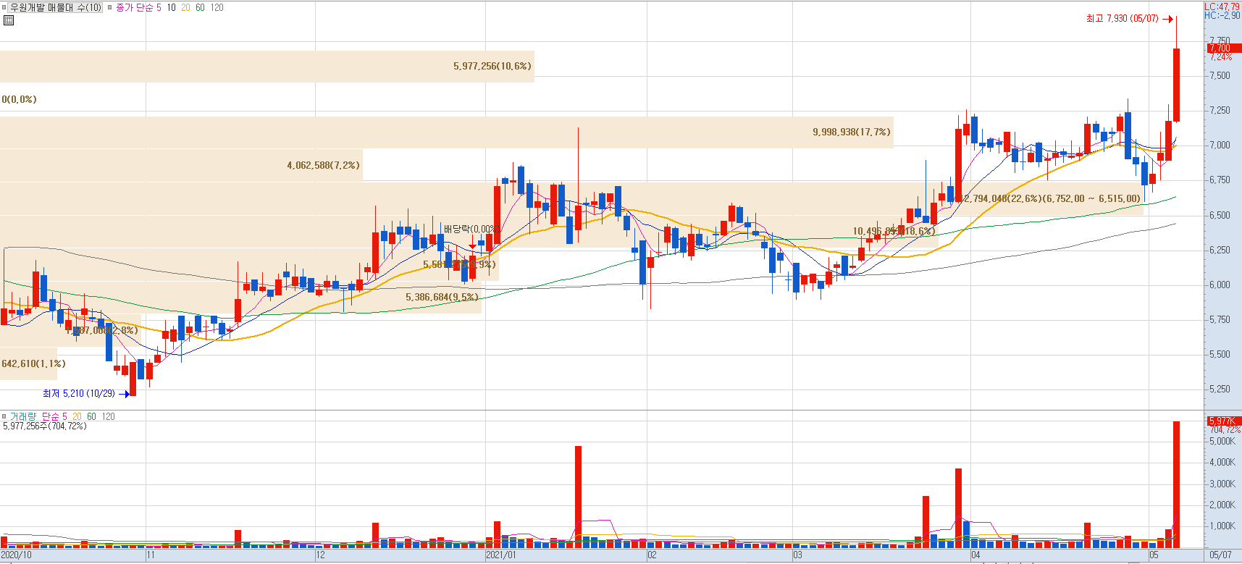Select the 5-day price moving average value
This screenshot has width=1242, height=564.
[x=159, y=7]
